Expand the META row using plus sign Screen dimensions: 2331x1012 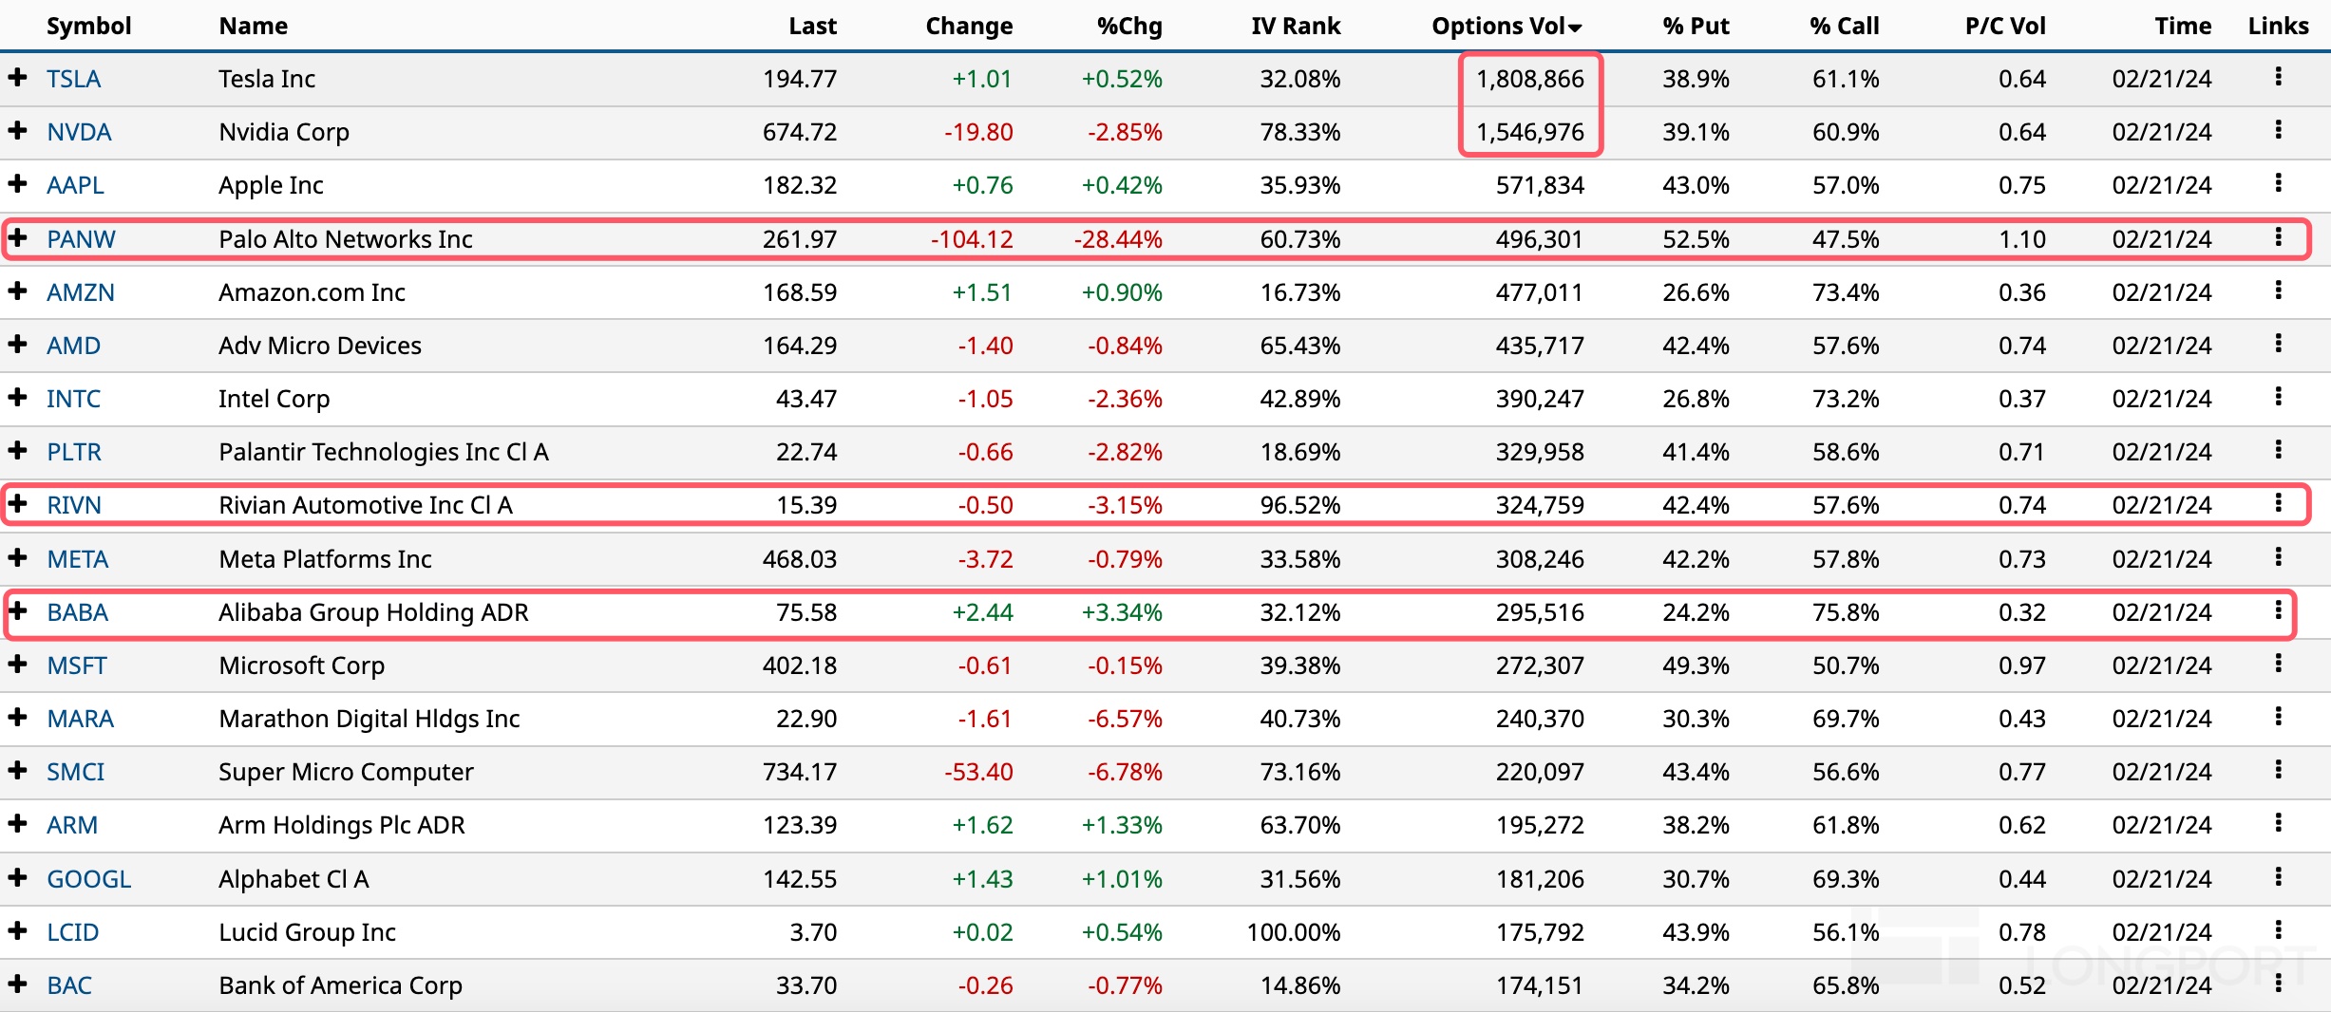pos(17,557)
